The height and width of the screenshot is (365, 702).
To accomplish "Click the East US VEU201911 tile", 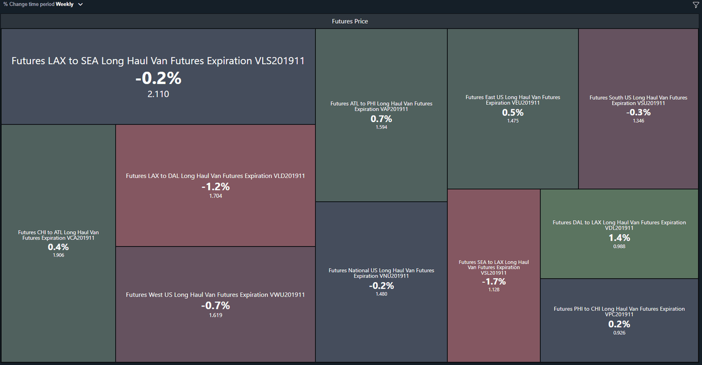I will (512, 109).
